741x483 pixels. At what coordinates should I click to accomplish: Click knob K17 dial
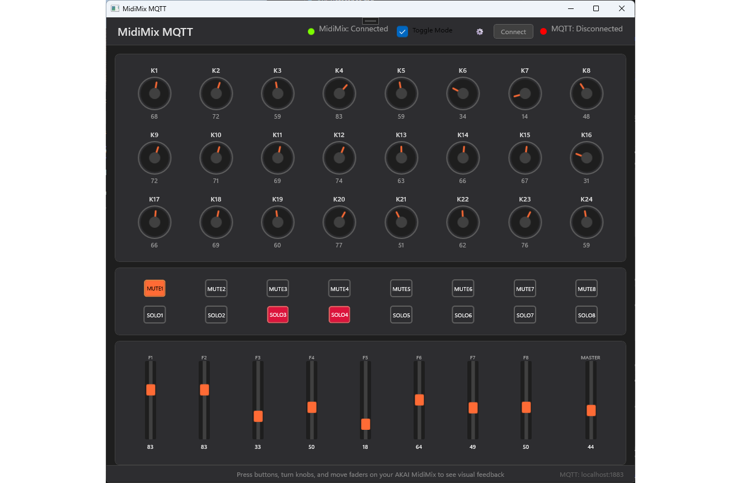[154, 222]
